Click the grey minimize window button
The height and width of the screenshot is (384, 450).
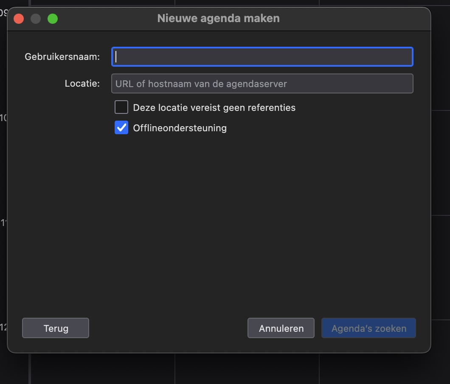click(36, 19)
